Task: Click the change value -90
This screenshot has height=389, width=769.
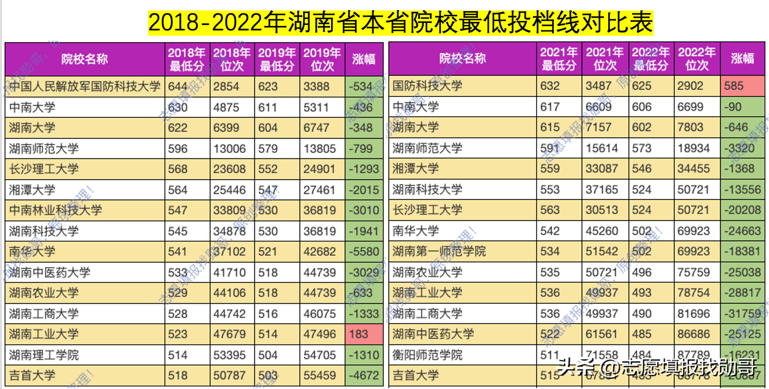Action: pos(733,107)
